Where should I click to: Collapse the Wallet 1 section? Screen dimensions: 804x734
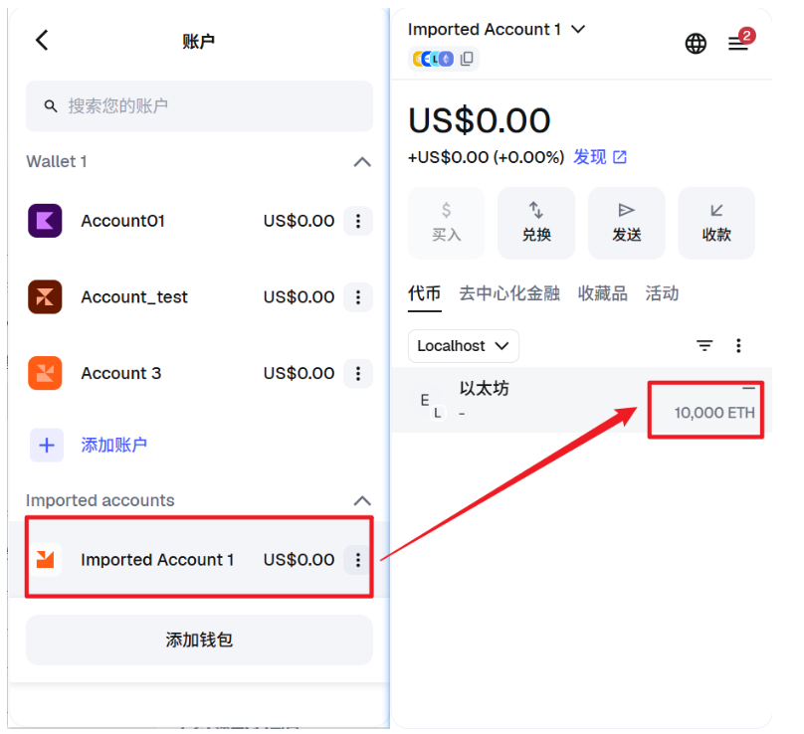click(362, 162)
